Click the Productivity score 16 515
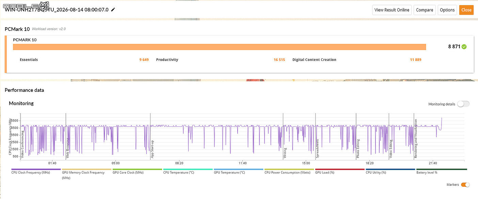This screenshot has width=478, height=199. tap(279, 60)
